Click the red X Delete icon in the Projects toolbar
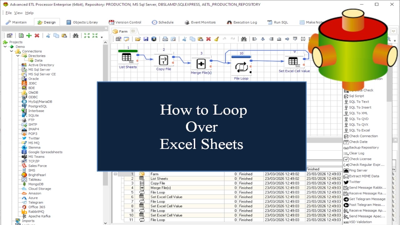The width and height of the screenshot is (400, 225). 37,36
